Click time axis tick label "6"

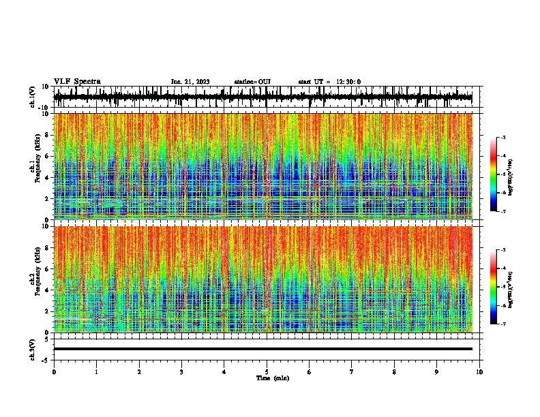tap(310, 372)
